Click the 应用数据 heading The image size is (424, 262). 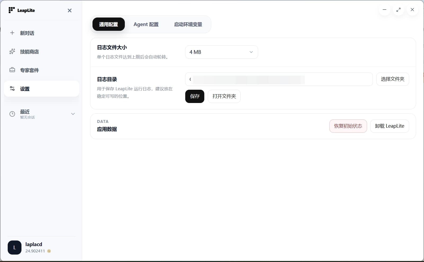click(107, 129)
